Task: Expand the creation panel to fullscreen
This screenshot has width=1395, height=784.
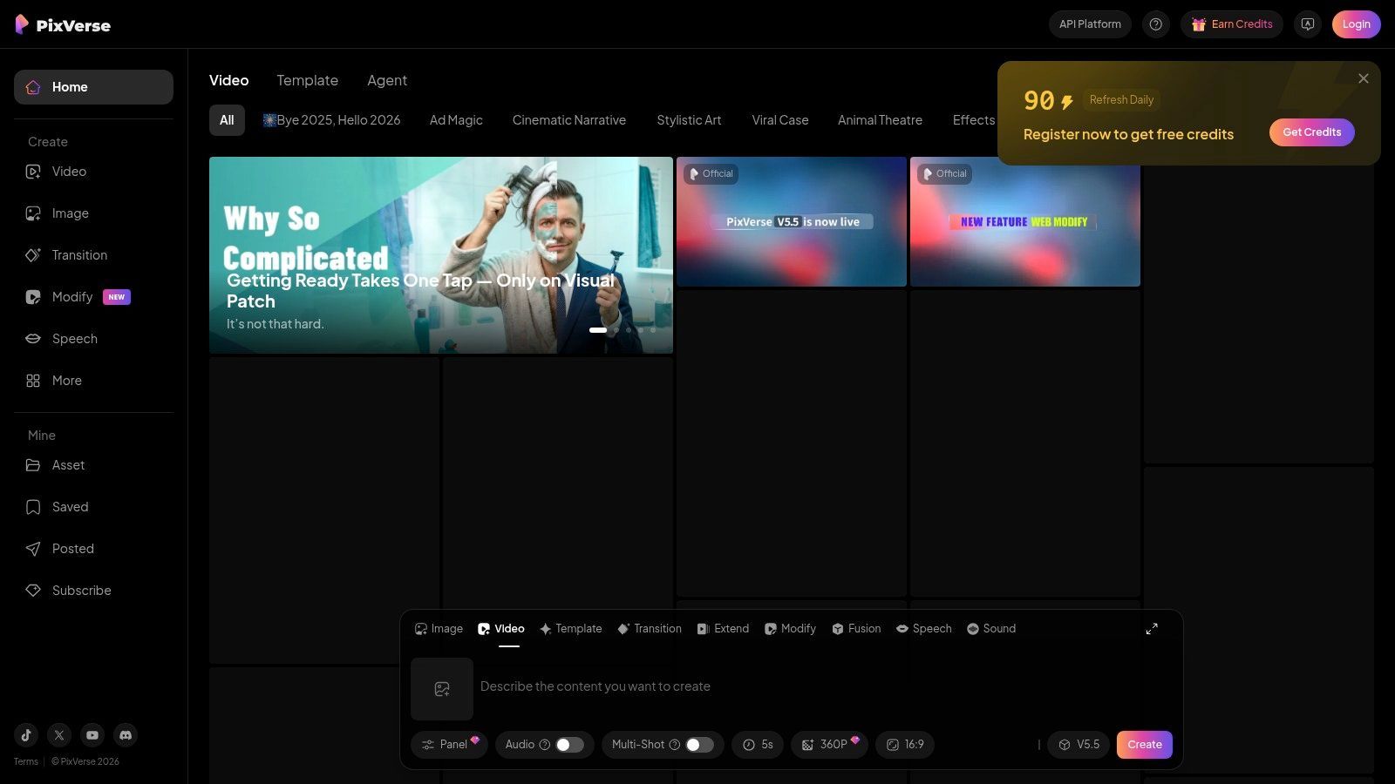Action: pos(1152,629)
